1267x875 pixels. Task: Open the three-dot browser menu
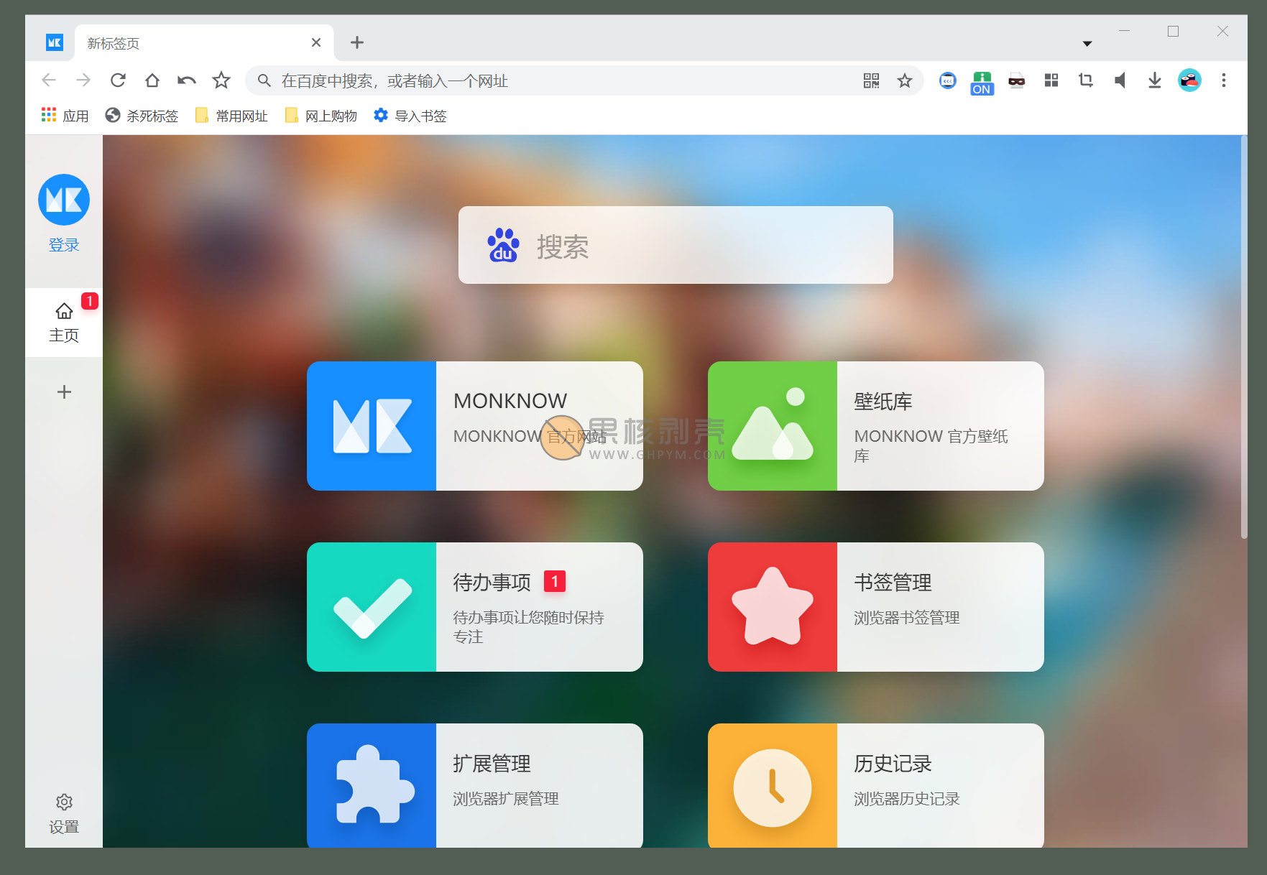click(1223, 80)
